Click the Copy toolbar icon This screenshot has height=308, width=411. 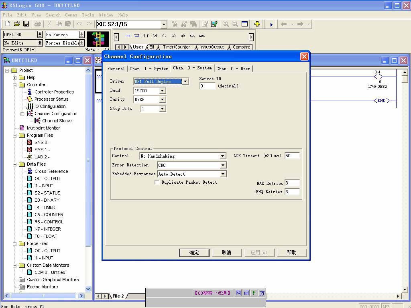[59, 24]
